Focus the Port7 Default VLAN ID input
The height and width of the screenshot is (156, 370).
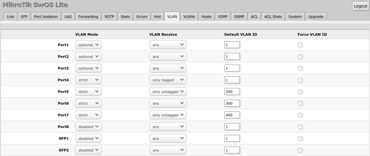click(232, 115)
